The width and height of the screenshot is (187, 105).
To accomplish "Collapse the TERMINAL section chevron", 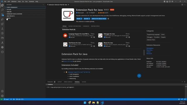I will (46, 85).
